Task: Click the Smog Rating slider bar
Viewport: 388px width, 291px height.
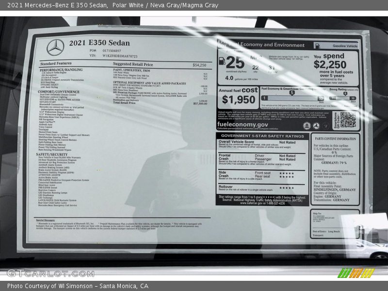Action: (343, 98)
